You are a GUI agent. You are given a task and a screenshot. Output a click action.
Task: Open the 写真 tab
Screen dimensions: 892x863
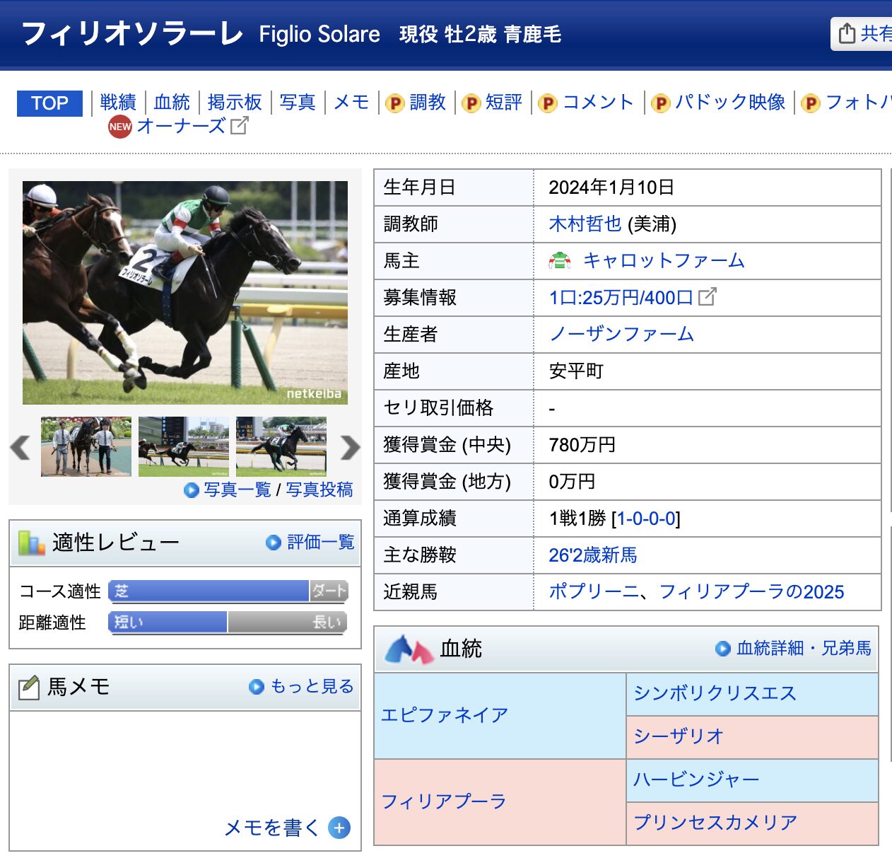(298, 103)
